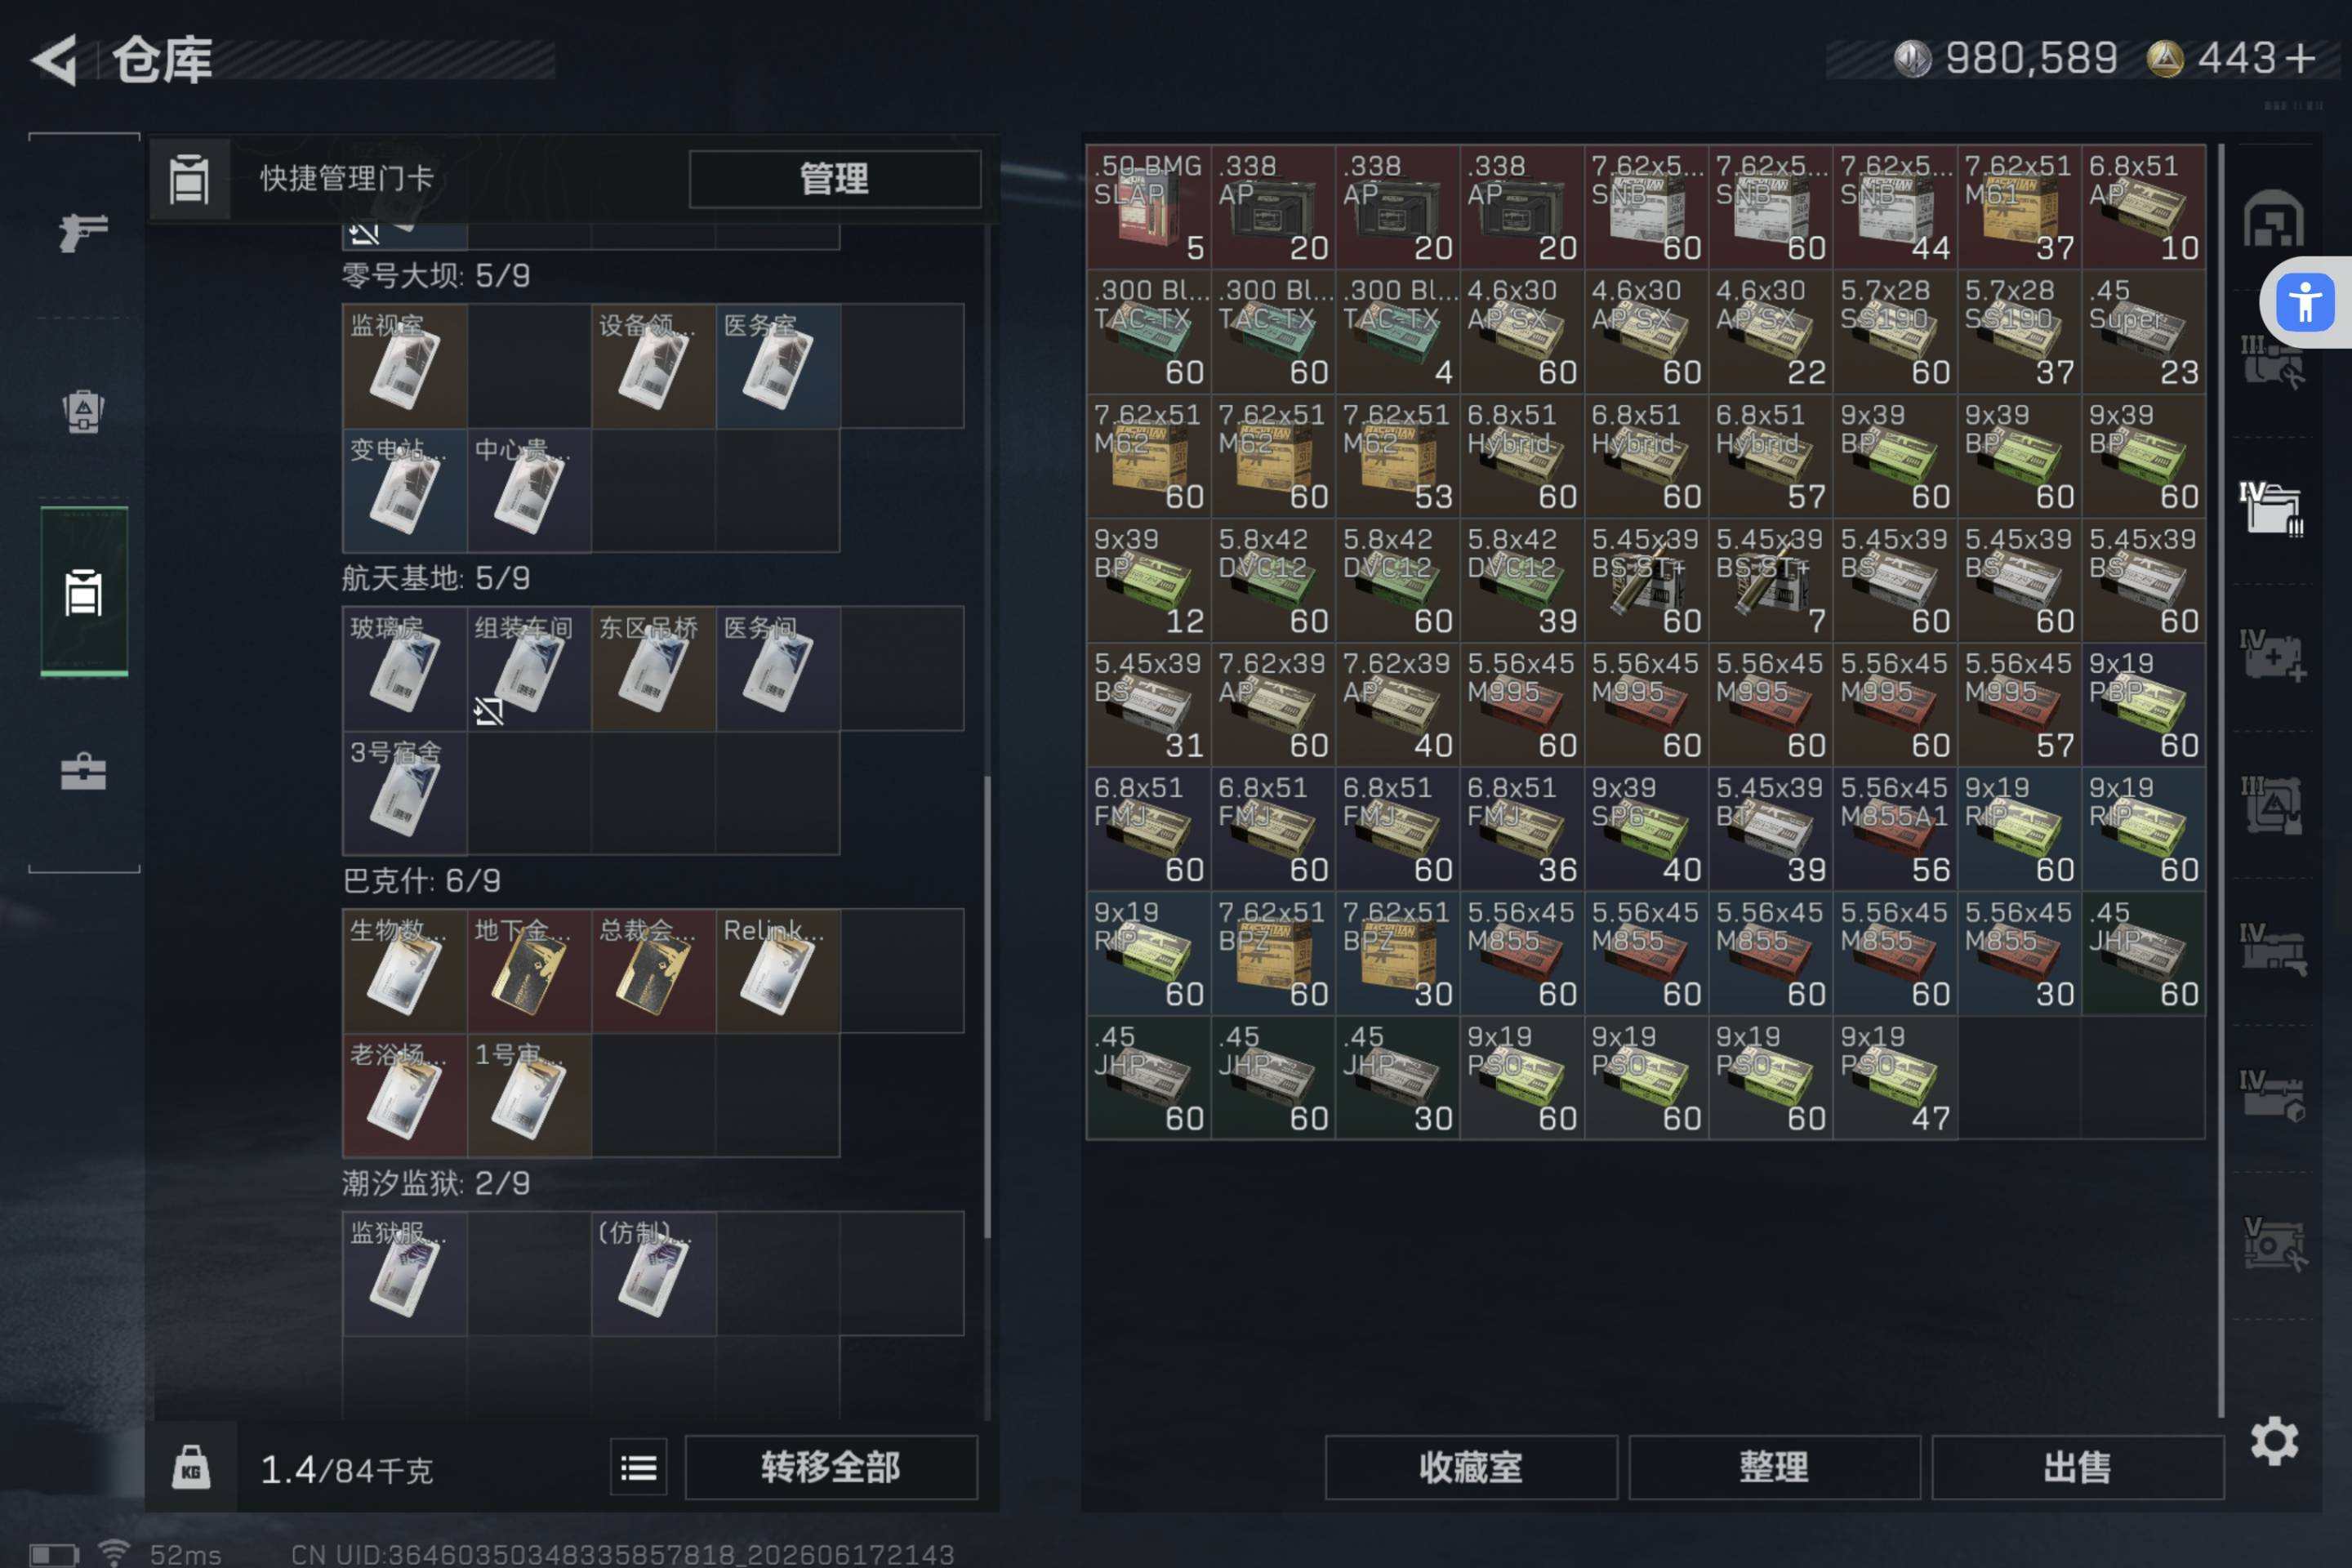
Task: Select the 9x19 PBP ammo stack
Action: click(x=2144, y=705)
